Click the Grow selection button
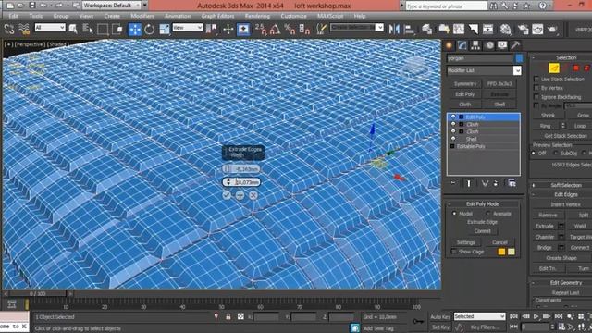This screenshot has width=592, height=333. tap(583, 115)
